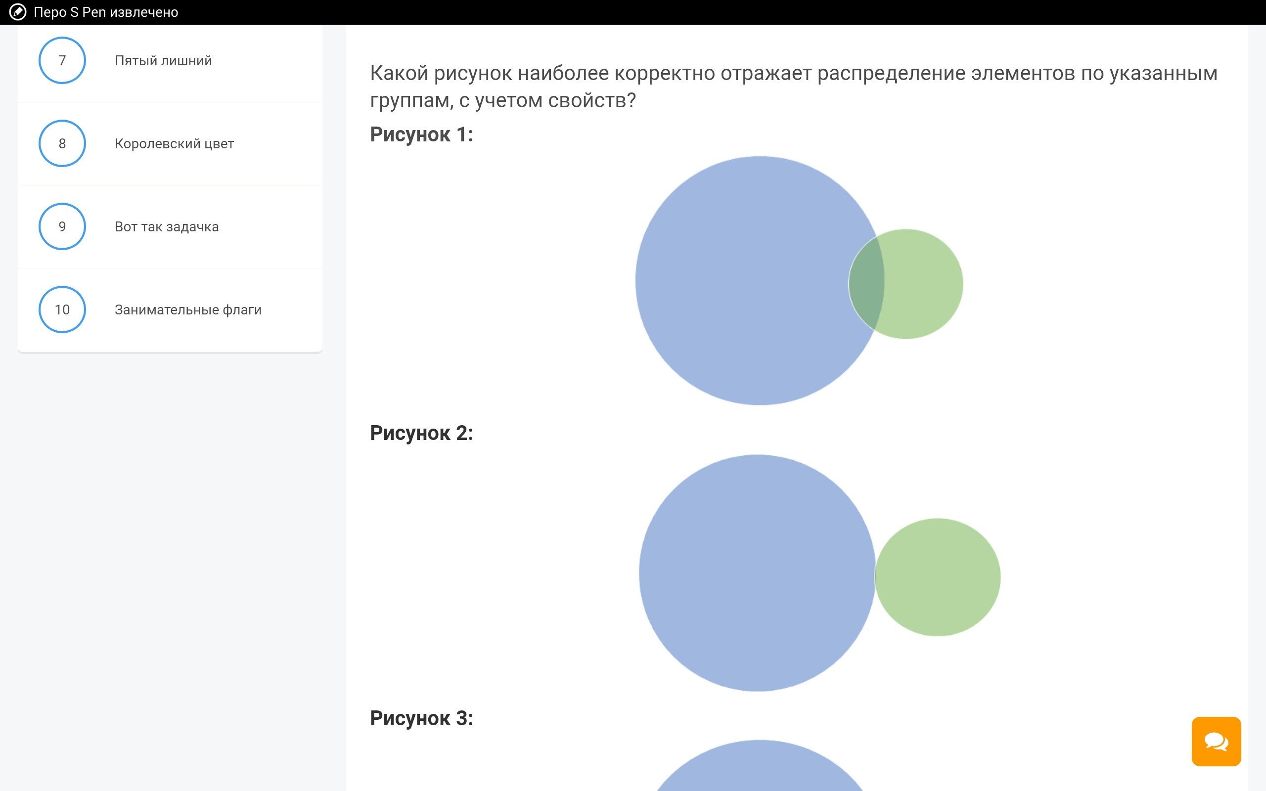1266x791 pixels.
Task: Click the green circle in Рисунок 1
Action: (923, 284)
